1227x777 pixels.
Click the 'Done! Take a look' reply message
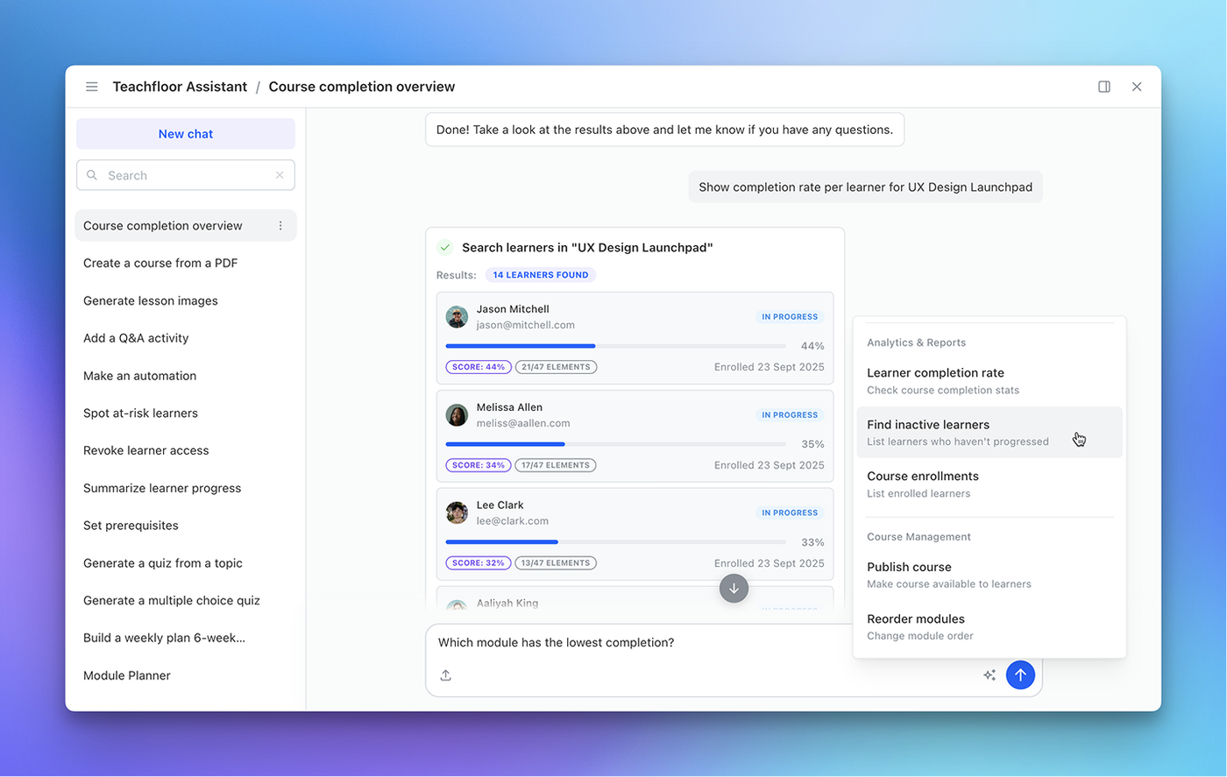665,130
